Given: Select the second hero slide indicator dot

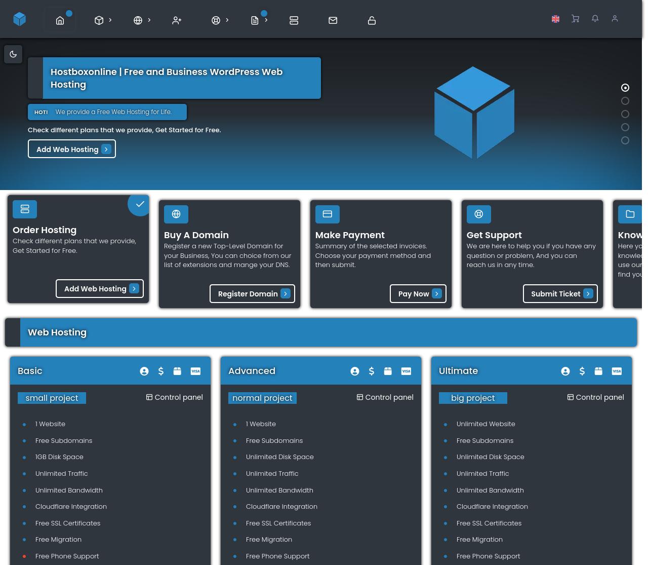Looking at the screenshot, I should pyautogui.click(x=625, y=101).
